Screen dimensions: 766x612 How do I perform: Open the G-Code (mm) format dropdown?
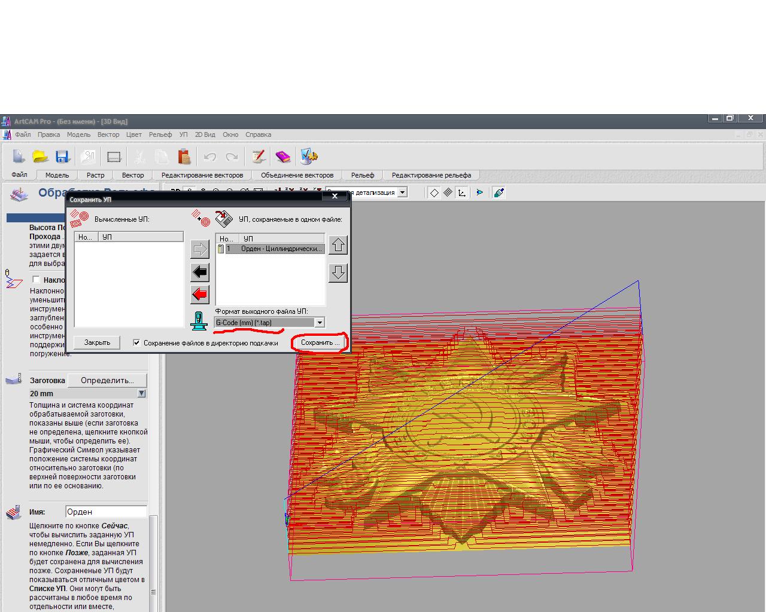[320, 323]
